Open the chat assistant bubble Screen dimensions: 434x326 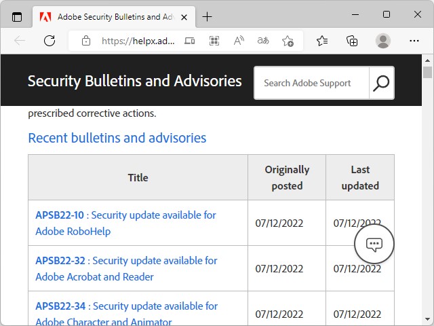click(374, 244)
